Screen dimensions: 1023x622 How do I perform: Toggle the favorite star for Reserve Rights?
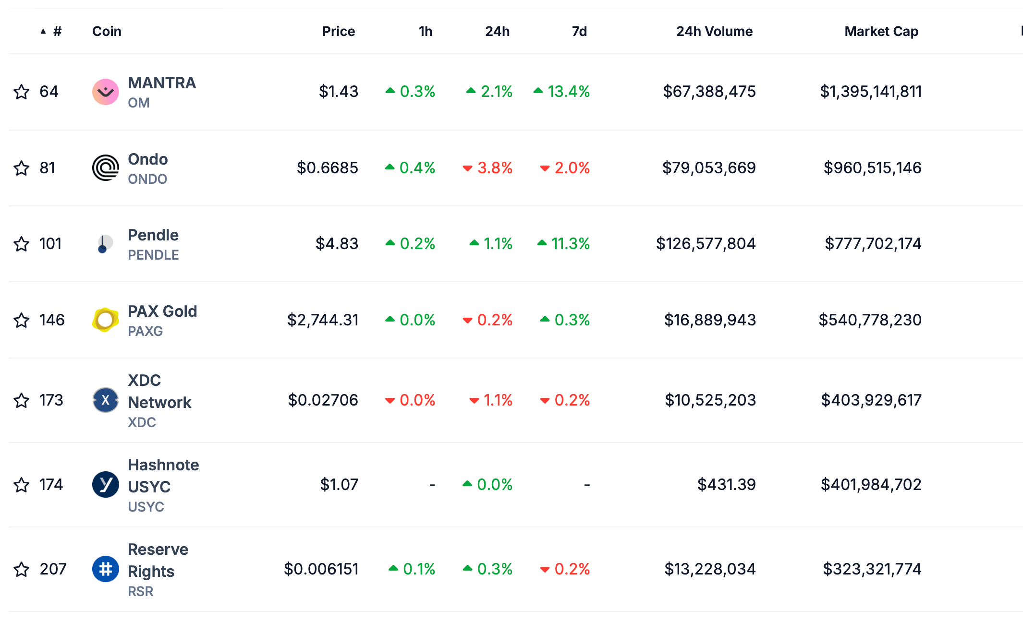(22, 569)
